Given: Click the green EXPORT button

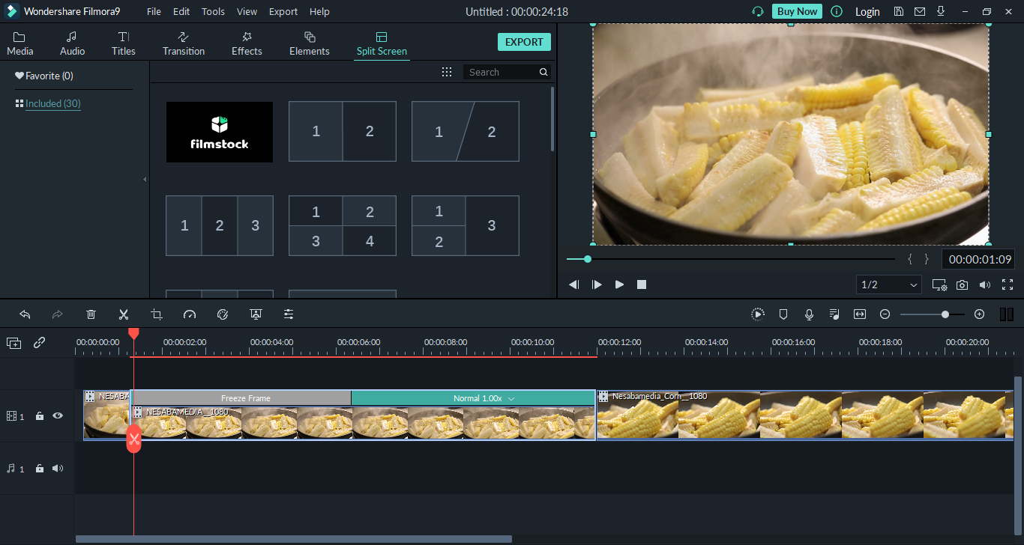Looking at the screenshot, I should [524, 42].
